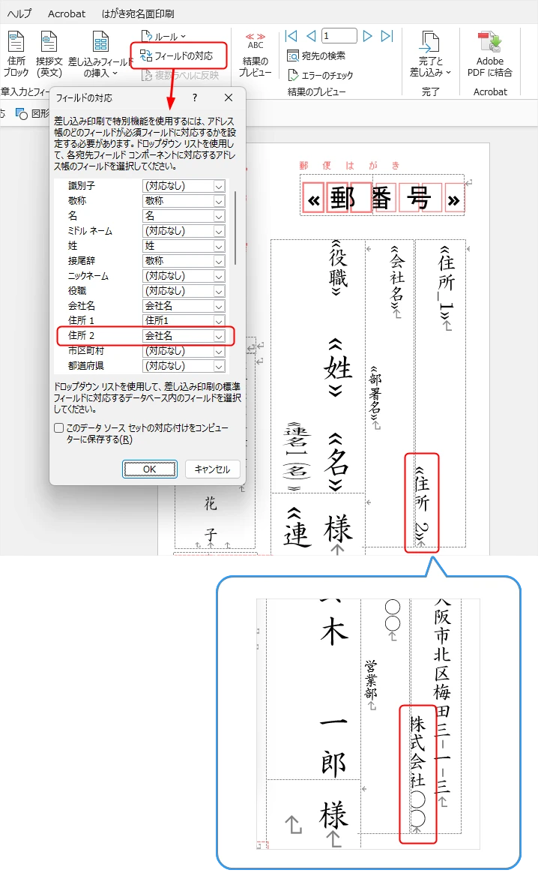Image resolution: width=538 pixels, height=873 pixels.
Task: Expand the 都道府県 field dropdown
Action: (x=219, y=366)
